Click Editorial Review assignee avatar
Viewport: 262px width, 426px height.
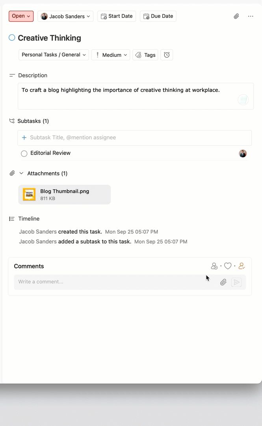243,153
